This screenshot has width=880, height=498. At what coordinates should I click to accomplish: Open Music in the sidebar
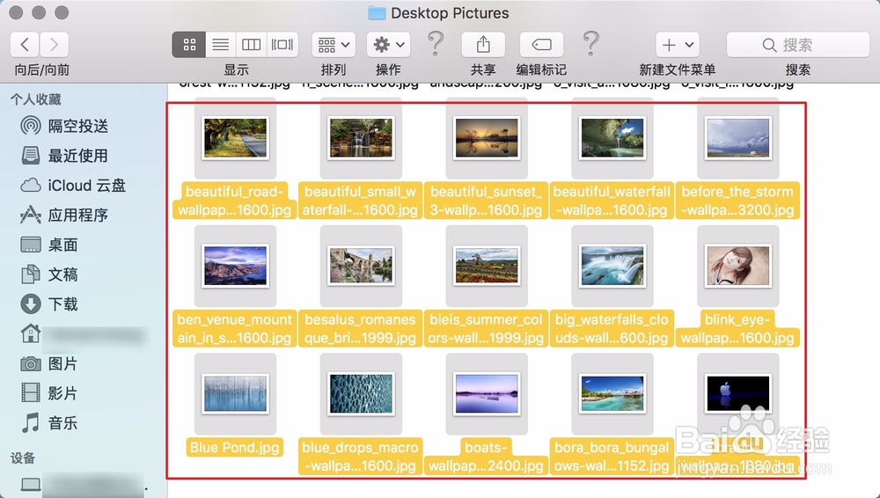coord(49,423)
